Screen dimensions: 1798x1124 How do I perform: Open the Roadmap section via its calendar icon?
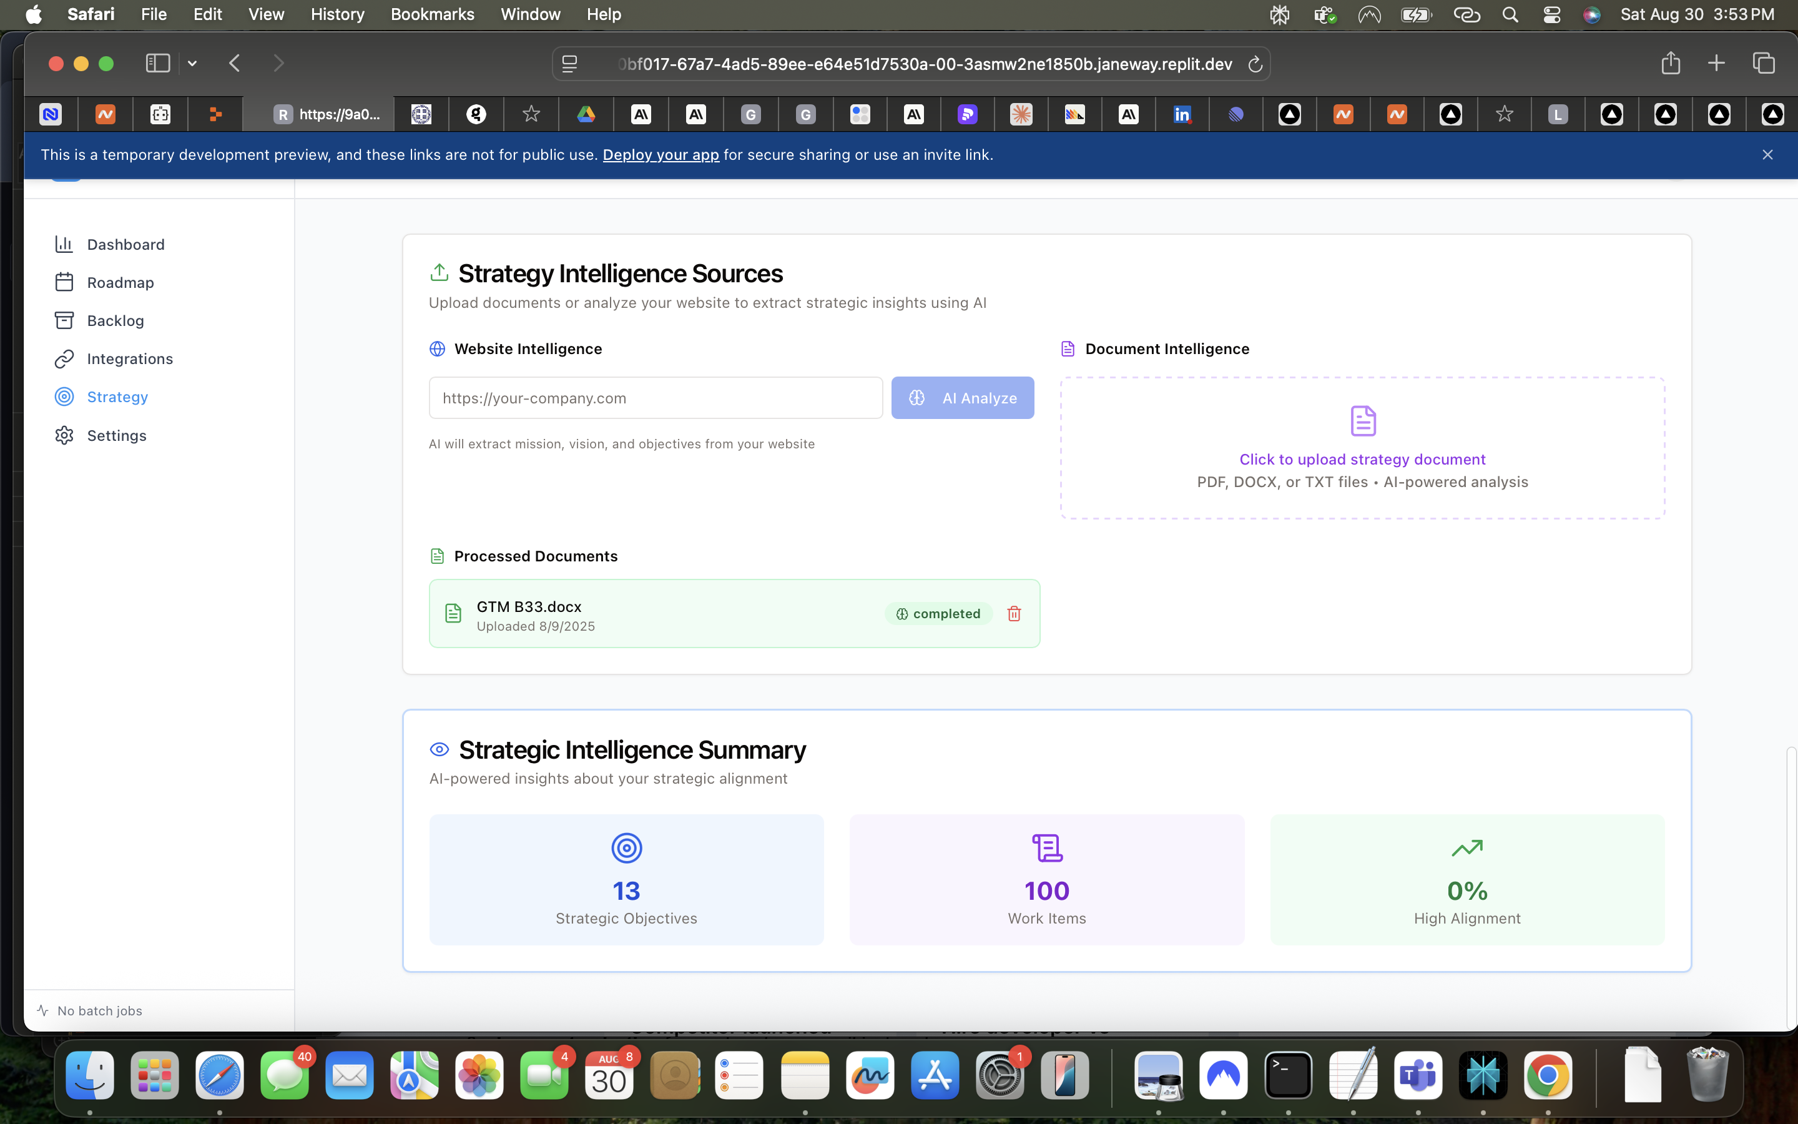pyautogui.click(x=65, y=282)
